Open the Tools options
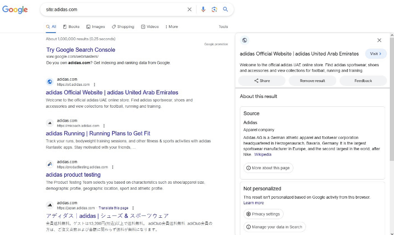This screenshot has width=394, height=235. (223, 27)
